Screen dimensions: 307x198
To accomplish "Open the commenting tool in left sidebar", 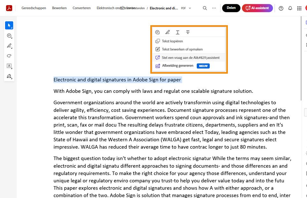I will 9,35.
